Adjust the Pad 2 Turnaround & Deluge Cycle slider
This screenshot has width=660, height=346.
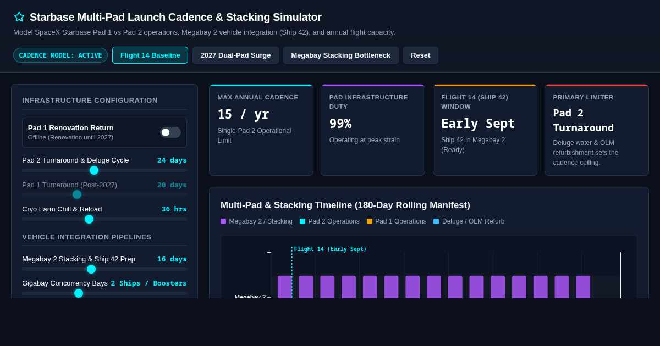point(105,170)
